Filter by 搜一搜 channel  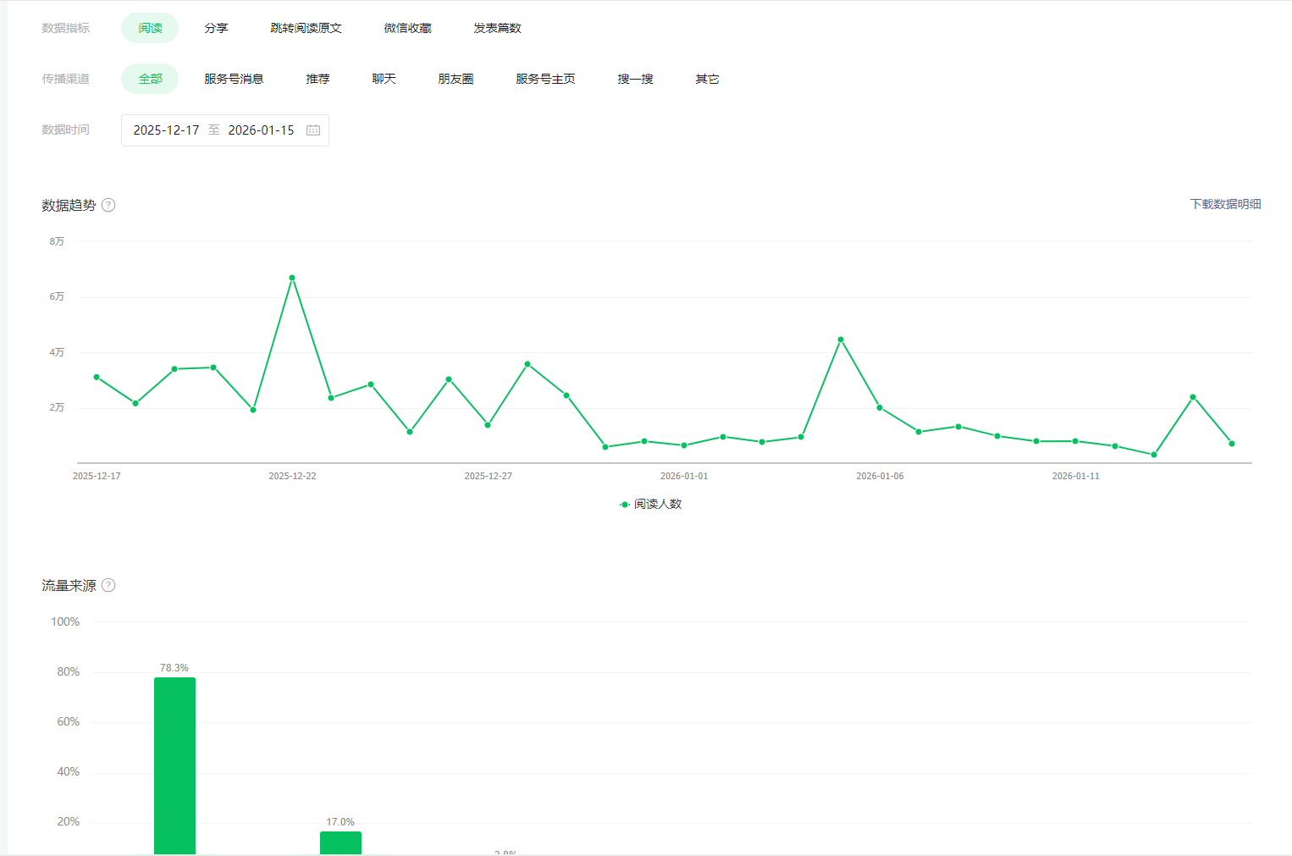[x=635, y=79]
